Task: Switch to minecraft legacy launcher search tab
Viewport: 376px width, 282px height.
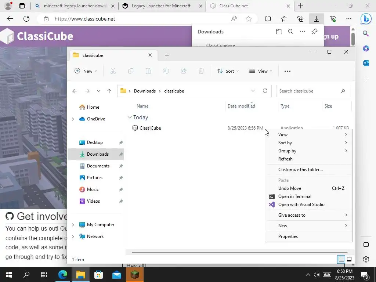Action: point(74,6)
